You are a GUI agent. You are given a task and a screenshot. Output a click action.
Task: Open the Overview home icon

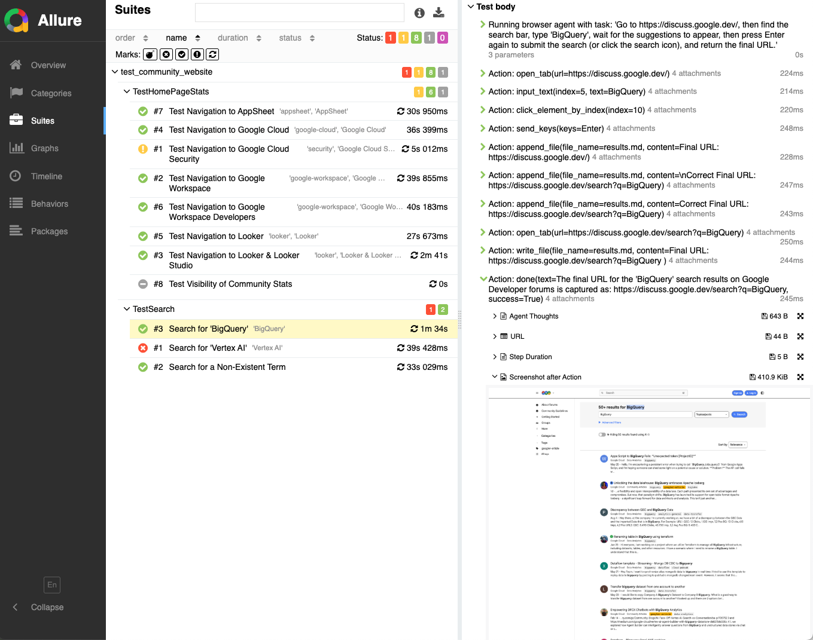[x=16, y=65]
